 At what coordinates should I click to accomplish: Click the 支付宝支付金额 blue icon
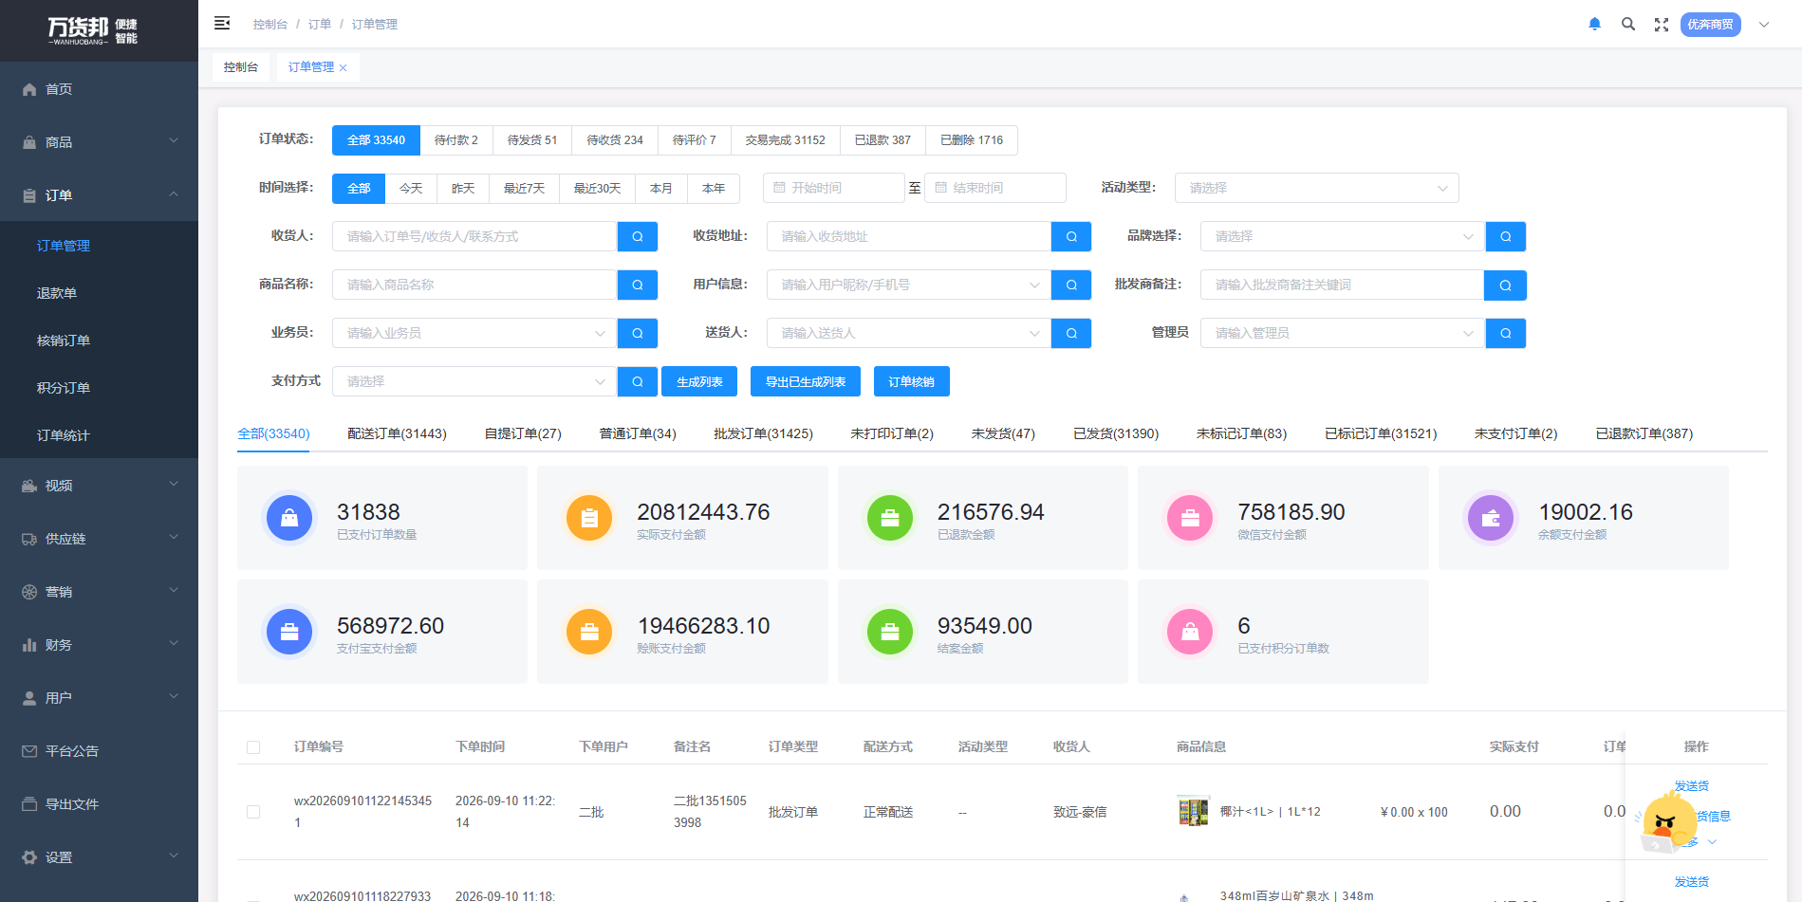click(289, 632)
